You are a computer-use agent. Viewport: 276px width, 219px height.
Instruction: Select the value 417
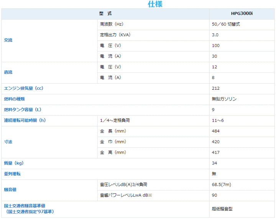pyautogui.click(x=215, y=152)
